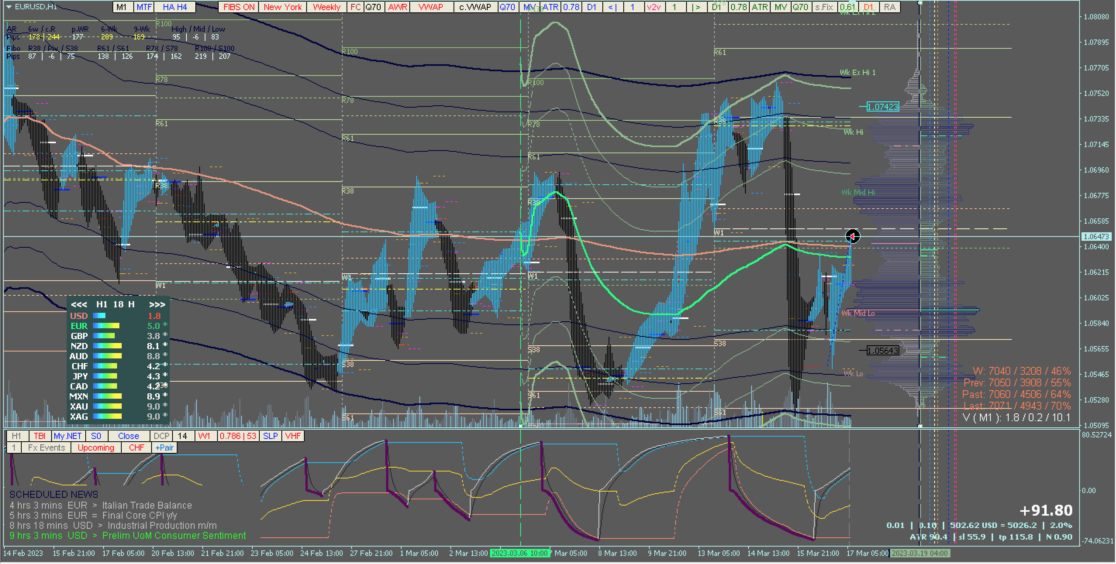Click the '<<<' arrow in the currency strength panel
1116x564 pixels.
(x=79, y=305)
